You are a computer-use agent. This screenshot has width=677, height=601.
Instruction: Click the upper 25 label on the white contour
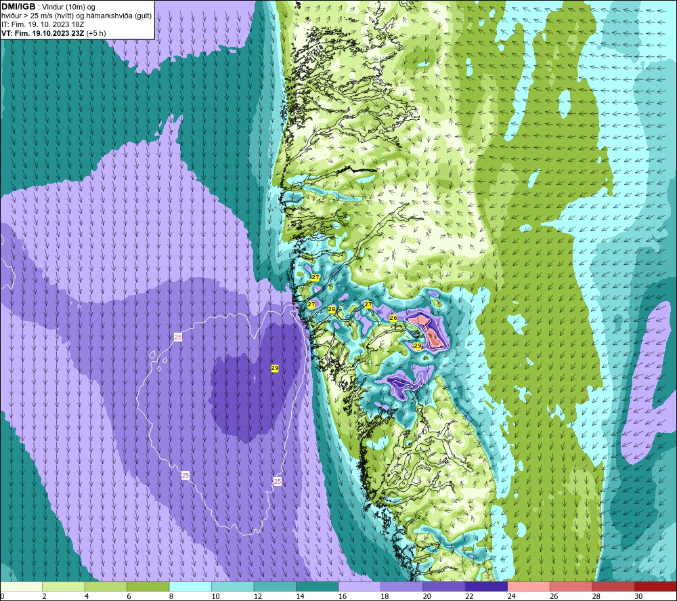click(178, 337)
